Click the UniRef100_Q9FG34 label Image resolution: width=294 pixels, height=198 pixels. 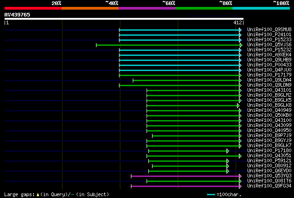tap(269, 186)
